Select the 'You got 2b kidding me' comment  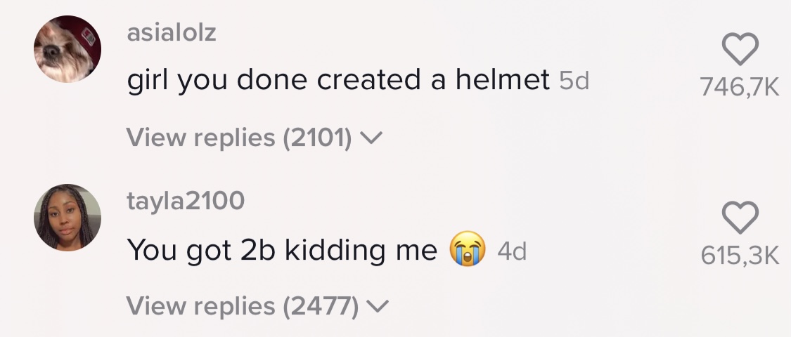[x=281, y=251]
